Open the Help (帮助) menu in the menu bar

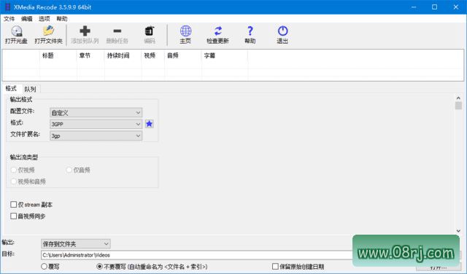coord(61,19)
